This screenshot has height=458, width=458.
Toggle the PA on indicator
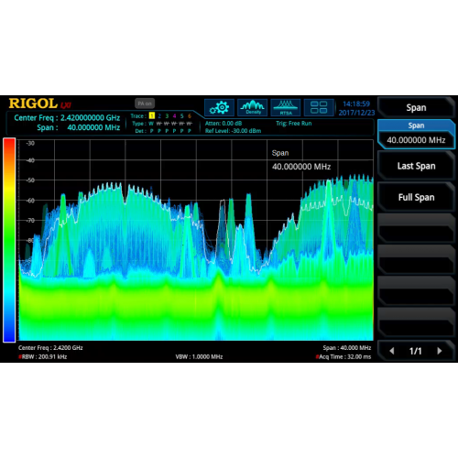coord(145,104)
